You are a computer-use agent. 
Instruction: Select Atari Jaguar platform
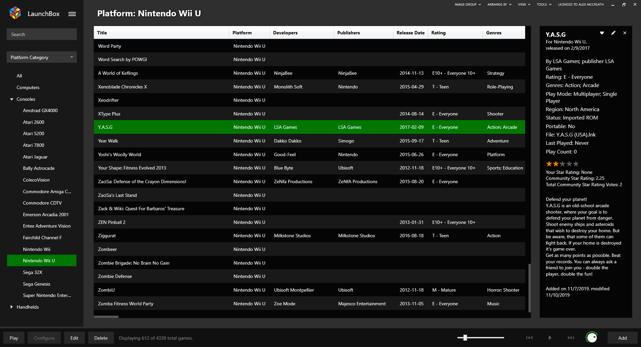point(35,157)
